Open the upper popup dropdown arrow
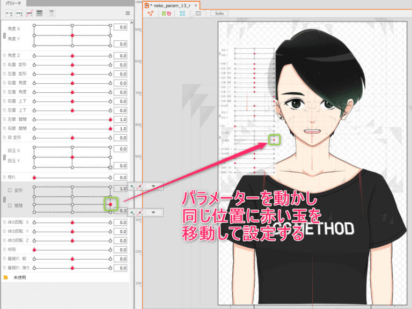This screenshot has height=309, width=412. tap(154, 186)
